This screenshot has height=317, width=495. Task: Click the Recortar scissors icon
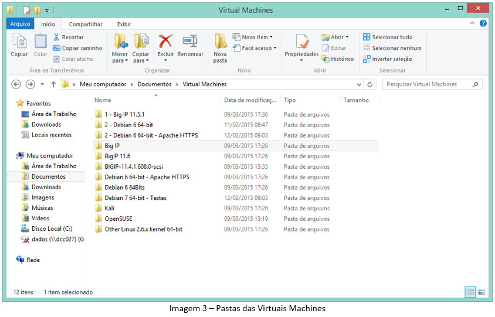57,37
